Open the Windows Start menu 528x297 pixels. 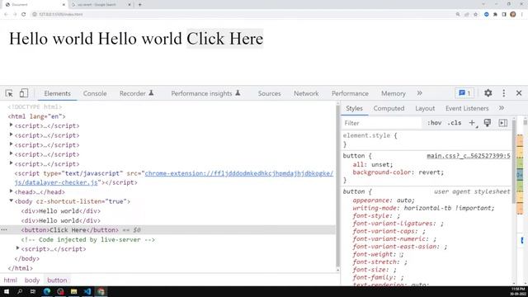coord(7,291)
